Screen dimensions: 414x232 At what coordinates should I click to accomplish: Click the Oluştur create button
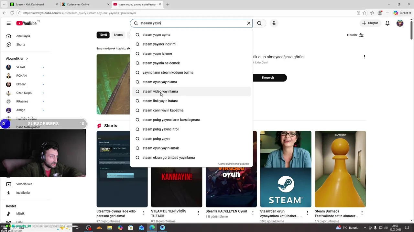(x=370, y=23)
